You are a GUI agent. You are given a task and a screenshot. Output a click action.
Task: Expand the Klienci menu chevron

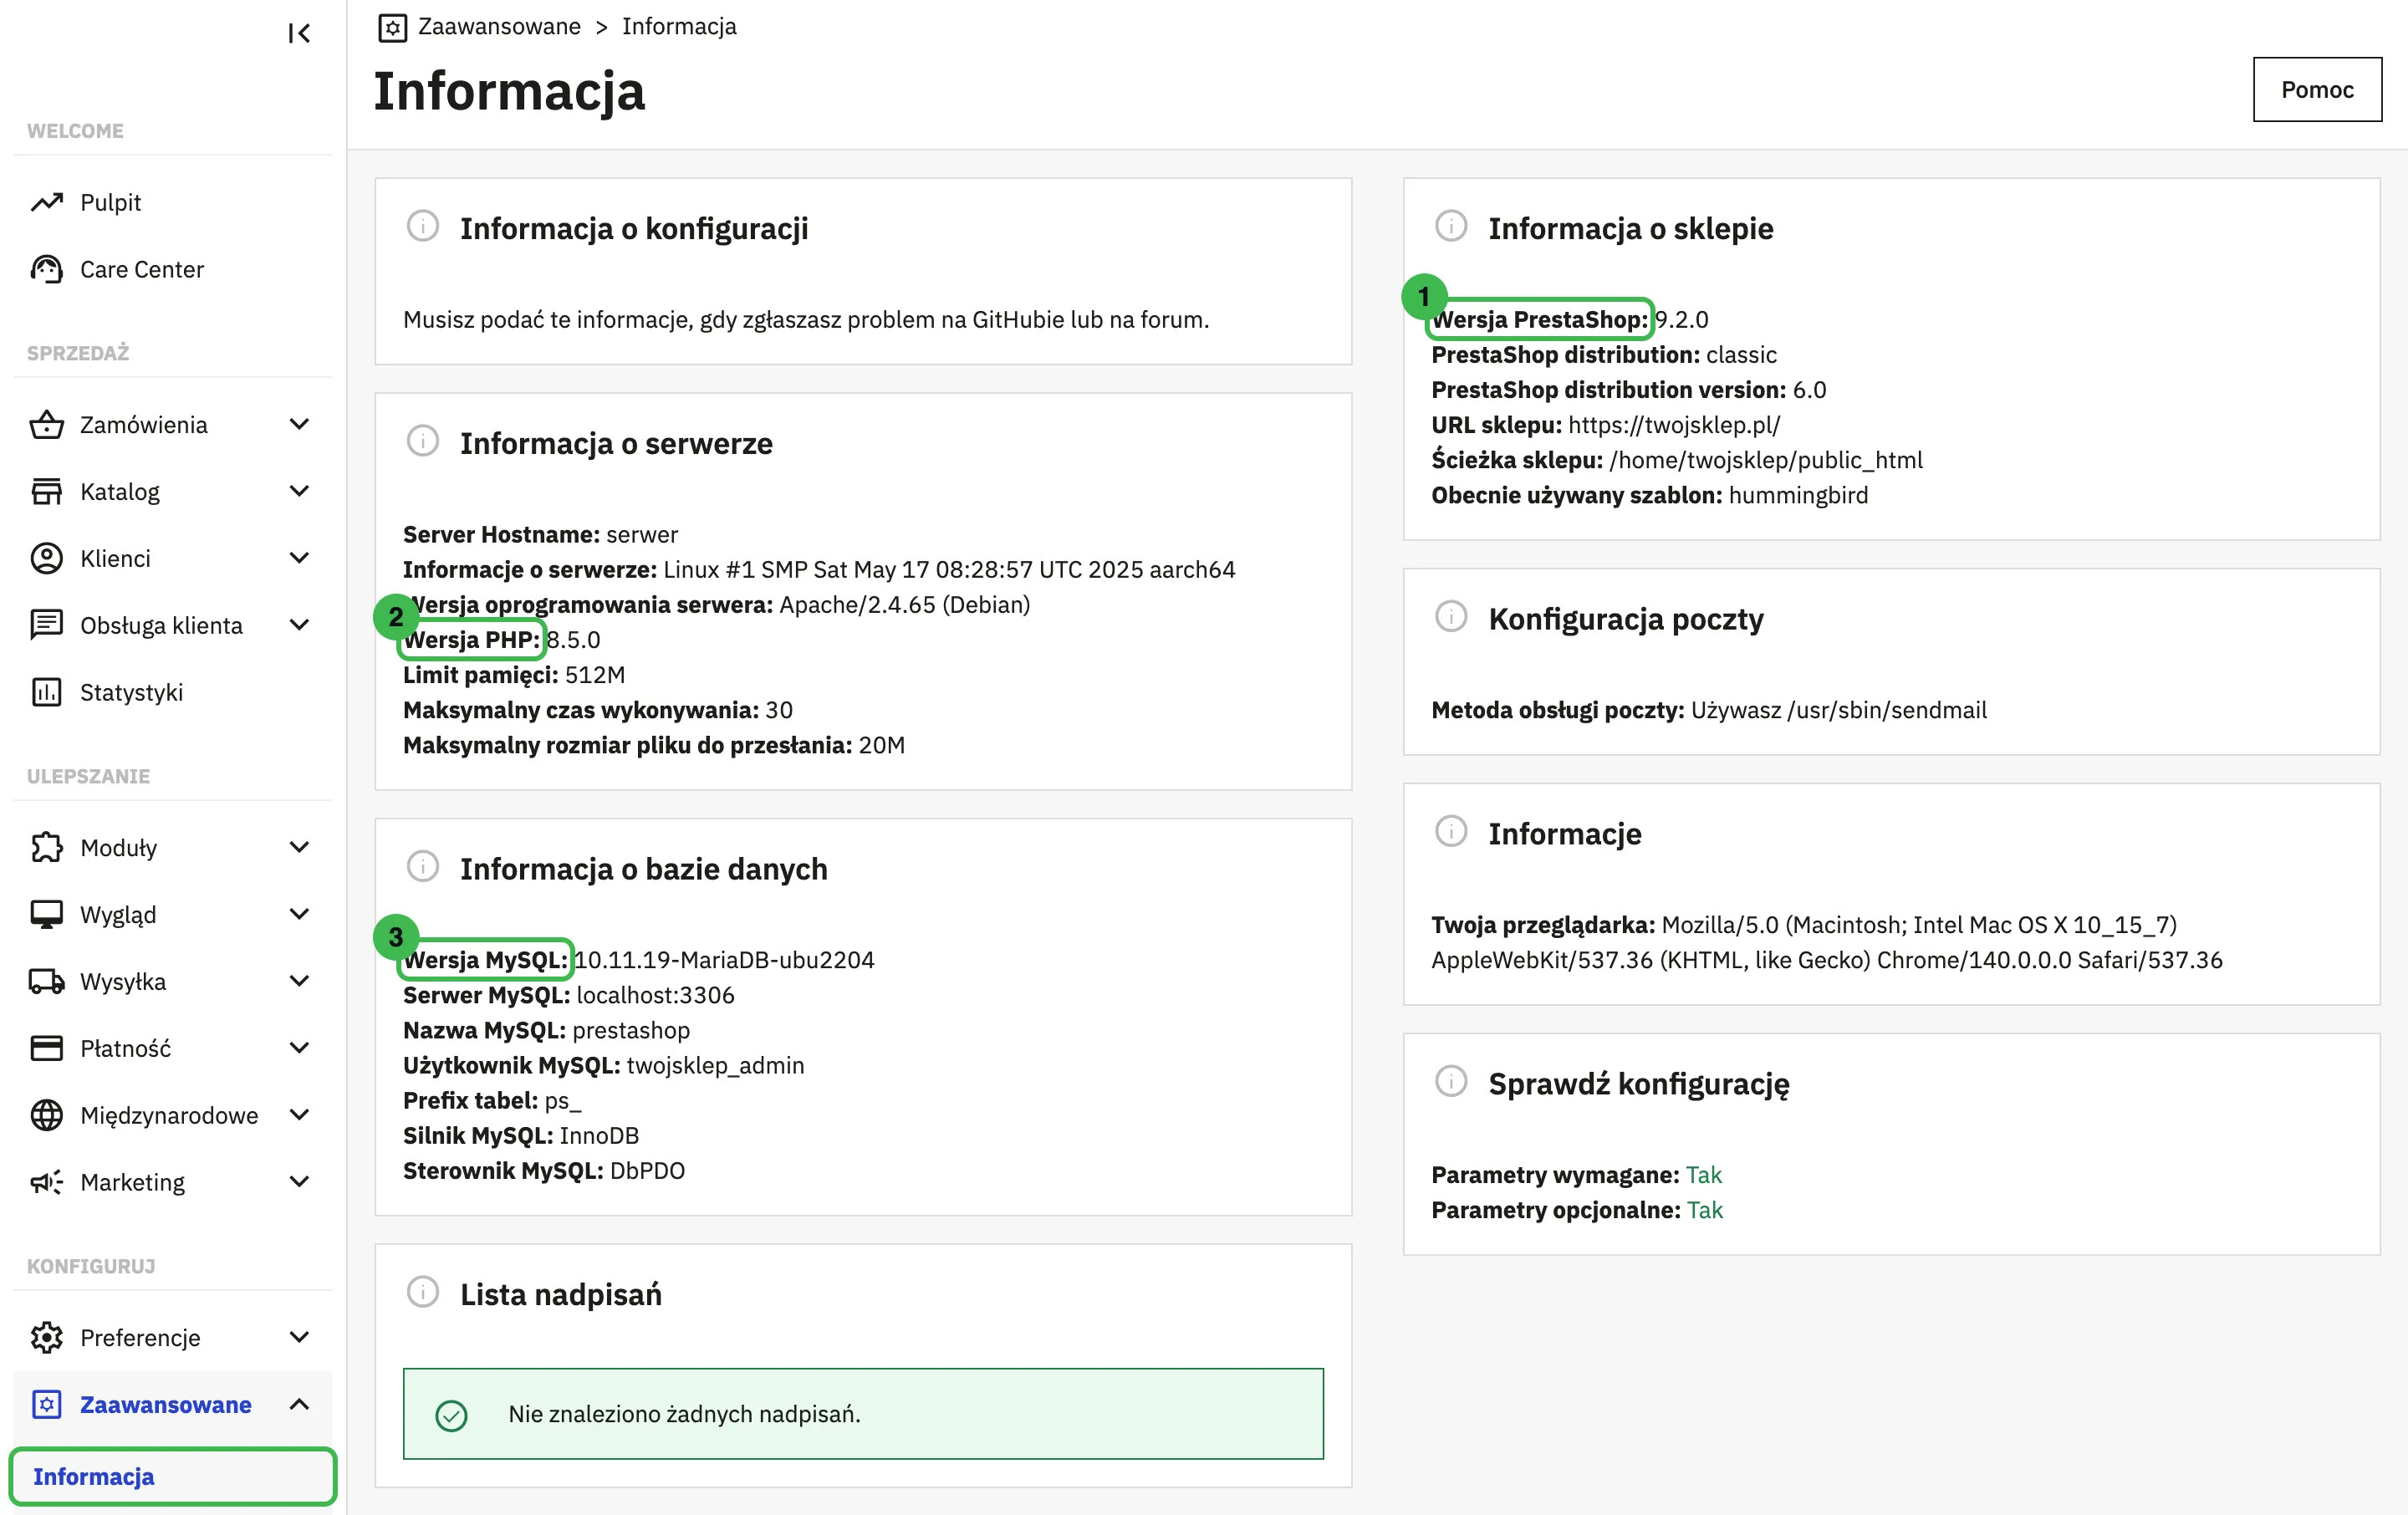pyautogui.click(x=299, y=558)
